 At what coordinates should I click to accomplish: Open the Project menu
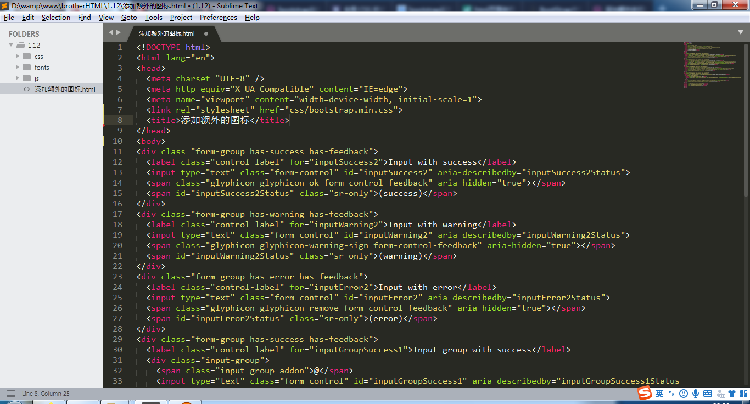181,18
